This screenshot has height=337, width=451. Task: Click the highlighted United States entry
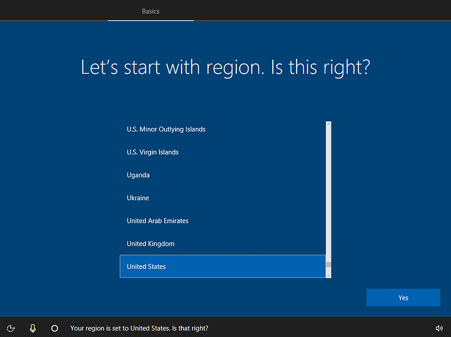[x=223, y=267]
